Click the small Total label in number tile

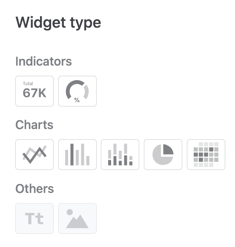(x=28, y=83)
